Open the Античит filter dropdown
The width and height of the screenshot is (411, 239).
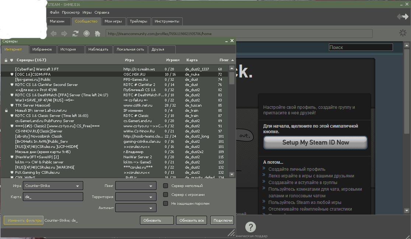[136, 208]
